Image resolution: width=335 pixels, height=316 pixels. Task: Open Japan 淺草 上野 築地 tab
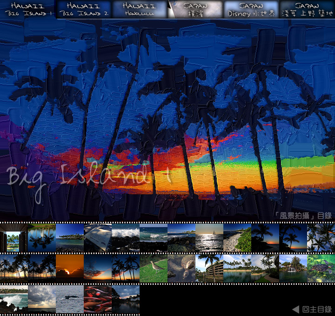pos(307,9)
